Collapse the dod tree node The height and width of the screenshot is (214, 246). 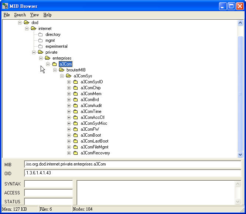click(20, 23)
